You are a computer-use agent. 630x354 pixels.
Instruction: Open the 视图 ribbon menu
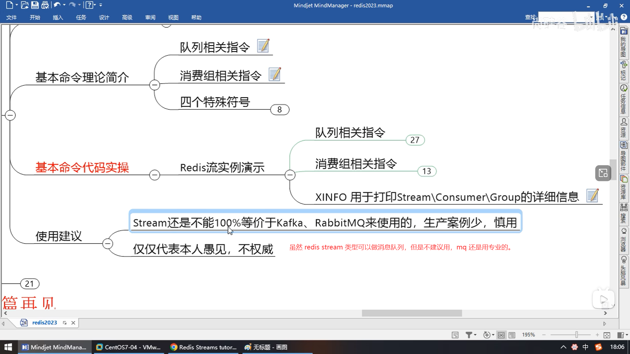[173, 17]
